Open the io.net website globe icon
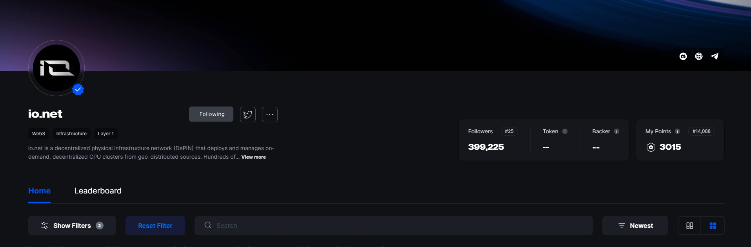Screen dimensions: 751x247 pos(699,56)
